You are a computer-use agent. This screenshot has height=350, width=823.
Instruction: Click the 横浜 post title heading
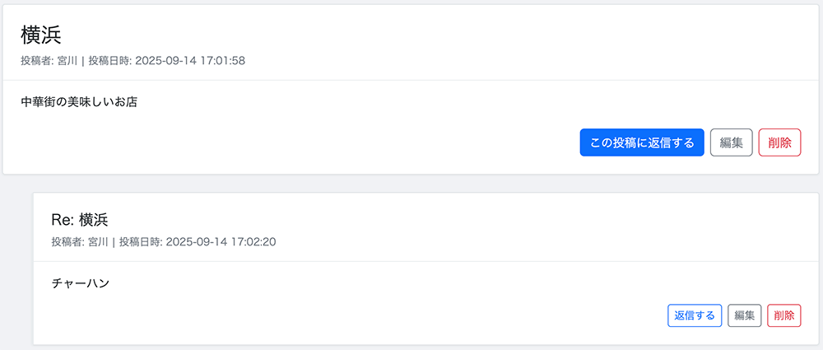pos(41,35)
